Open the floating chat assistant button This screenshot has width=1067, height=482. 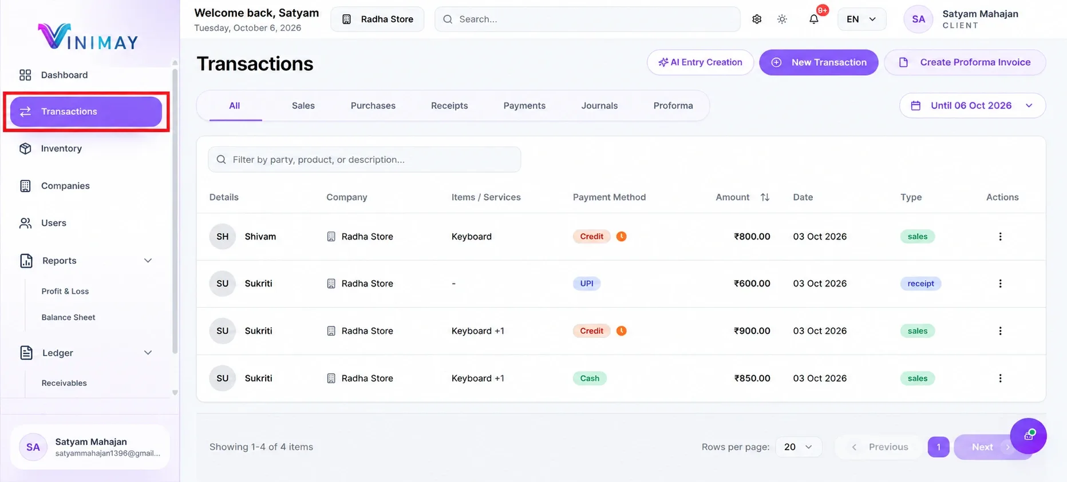(x=1028, y=436)
